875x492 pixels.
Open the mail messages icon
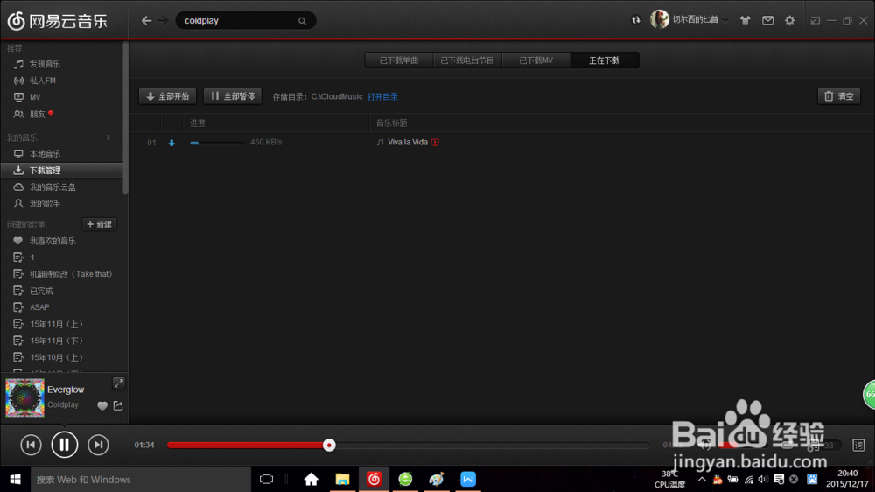[x=768, y=21]
